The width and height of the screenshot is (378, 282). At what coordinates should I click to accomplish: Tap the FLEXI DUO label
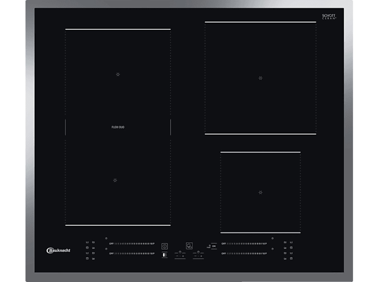point(118,127)
